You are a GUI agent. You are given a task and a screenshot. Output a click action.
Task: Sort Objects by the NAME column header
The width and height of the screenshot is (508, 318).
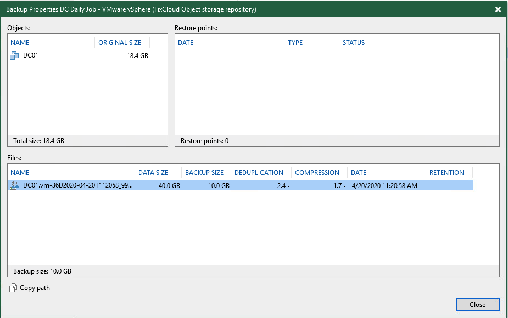20,43
